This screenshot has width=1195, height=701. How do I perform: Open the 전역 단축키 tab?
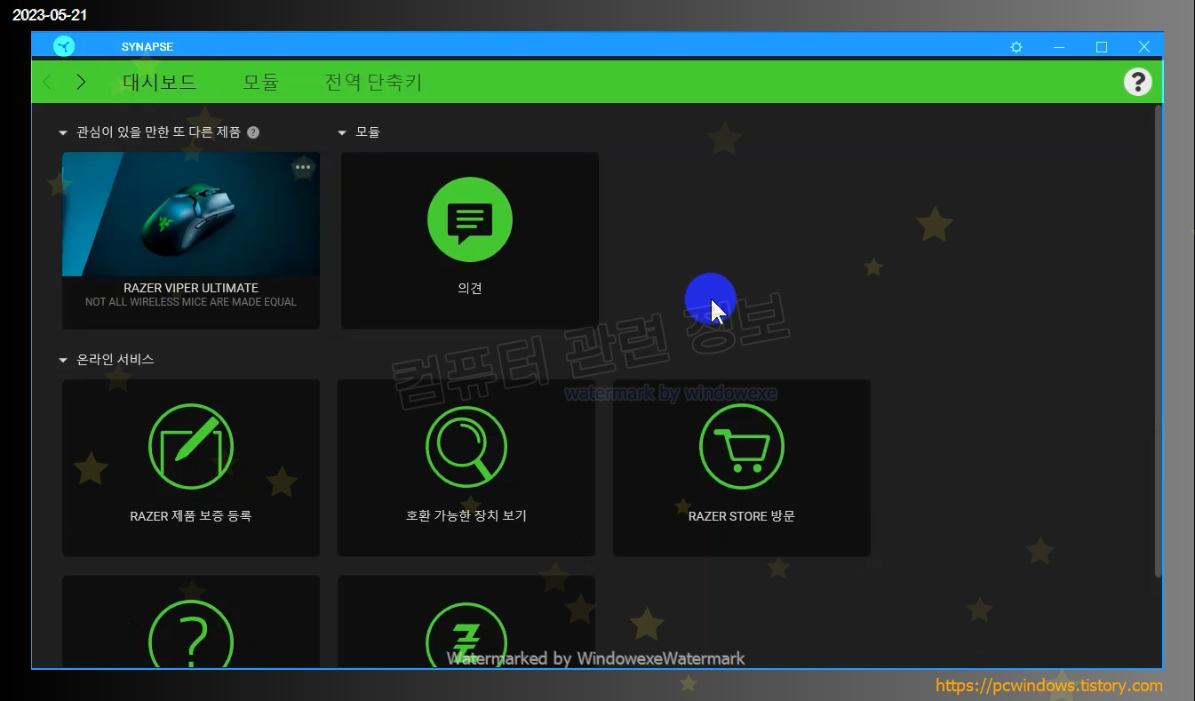tap(373, 82)
